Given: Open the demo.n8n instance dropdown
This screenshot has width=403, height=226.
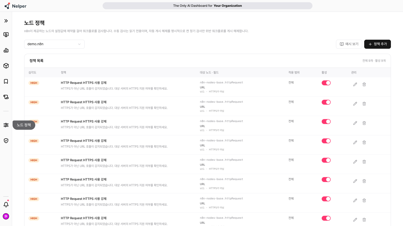Looking at the screenshot, I should pyautogui.click(x=54, y=44).
